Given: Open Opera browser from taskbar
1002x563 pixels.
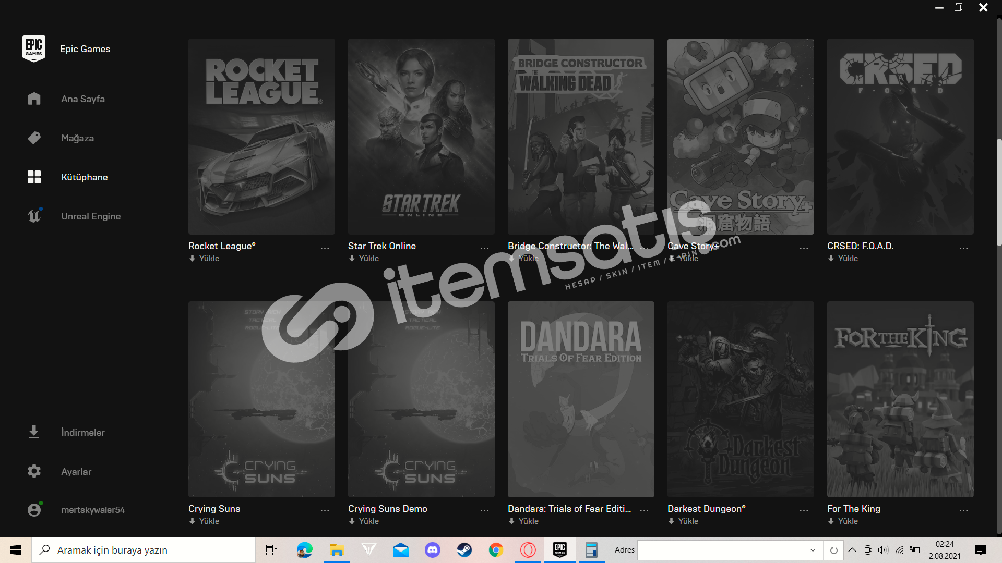Looking at the screenshot, I should click(x=528, y=550).
